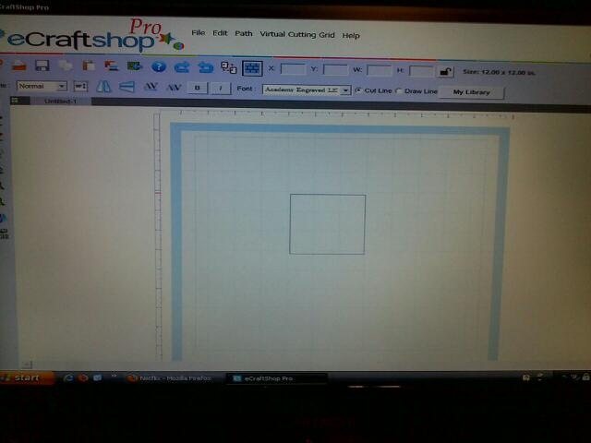Screen dimensions: 591x443
Task: Click the blue Help question mark icon
Action: tap(158, 67)
